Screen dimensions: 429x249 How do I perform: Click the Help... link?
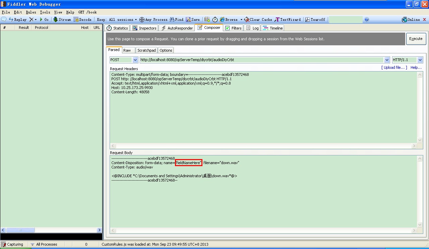(416, 67)
